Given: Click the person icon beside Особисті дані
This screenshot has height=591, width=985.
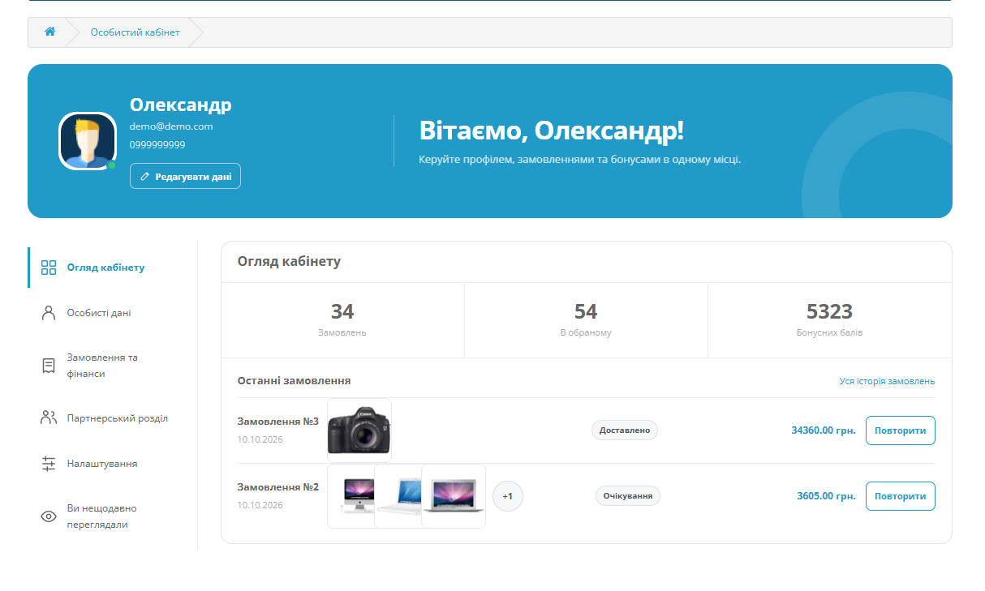Looking at the screenshot, I should [x=49, y=313].
